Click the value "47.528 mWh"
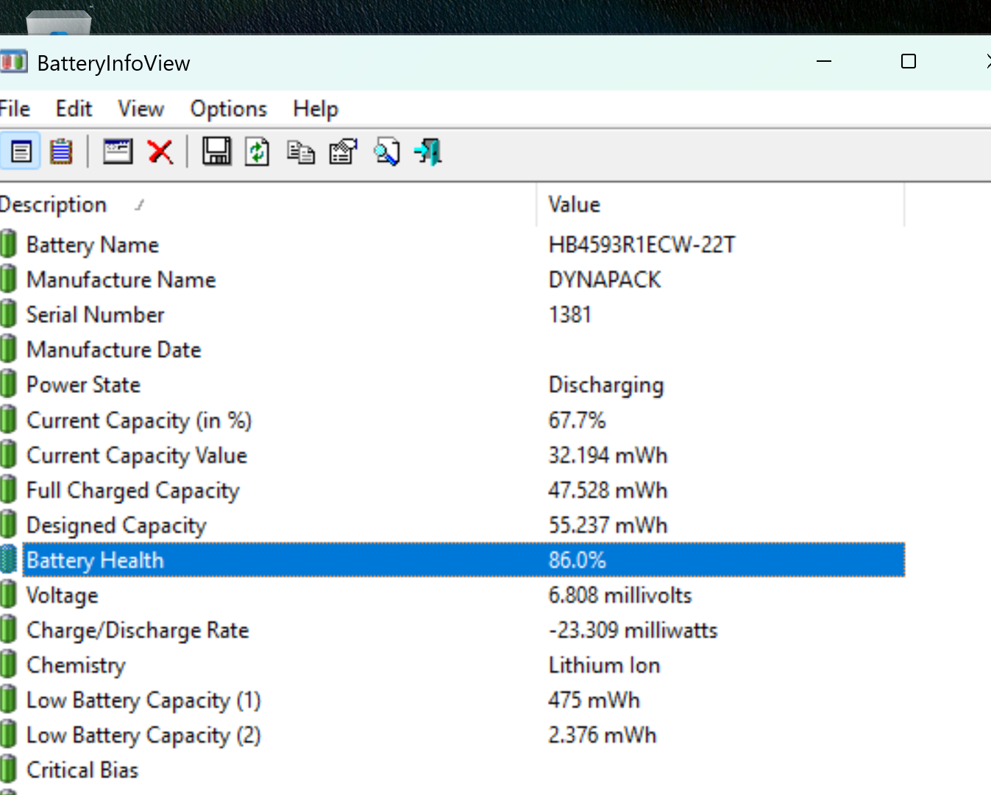 [x=608, y=490]
